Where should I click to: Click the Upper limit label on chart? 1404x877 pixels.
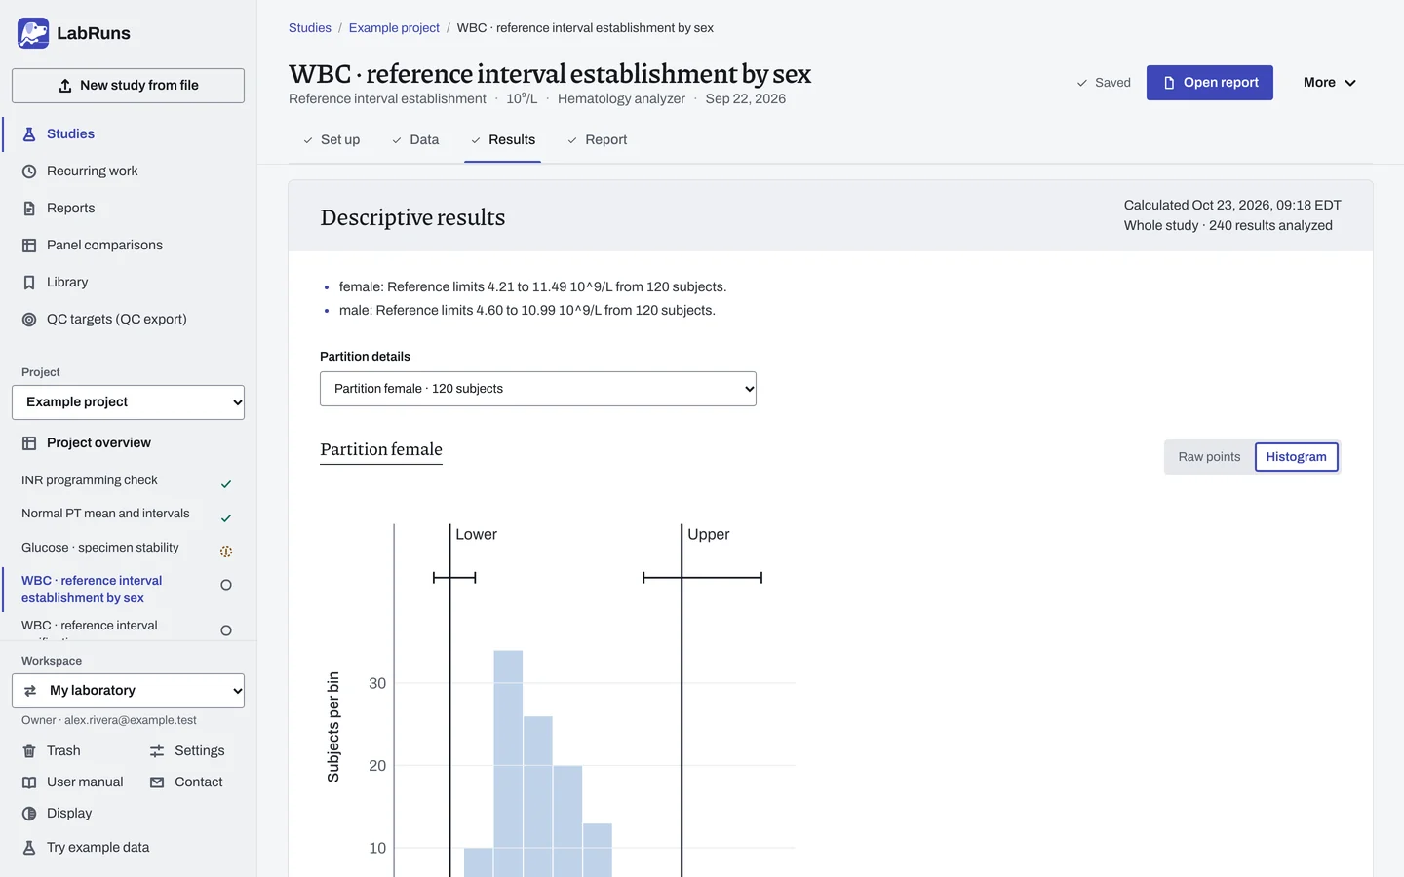(x=709, y=535)
